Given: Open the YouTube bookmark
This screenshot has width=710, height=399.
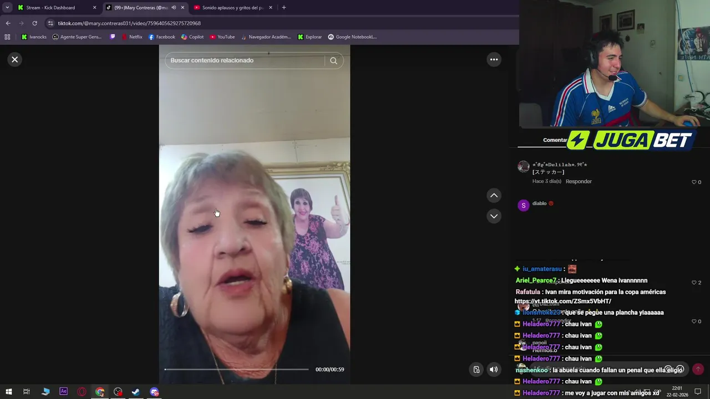Looking at the screenshot, I should pos(222,37).
